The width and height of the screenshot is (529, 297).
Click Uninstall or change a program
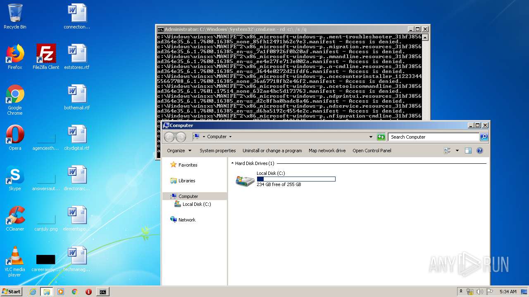tap(272, 151)
